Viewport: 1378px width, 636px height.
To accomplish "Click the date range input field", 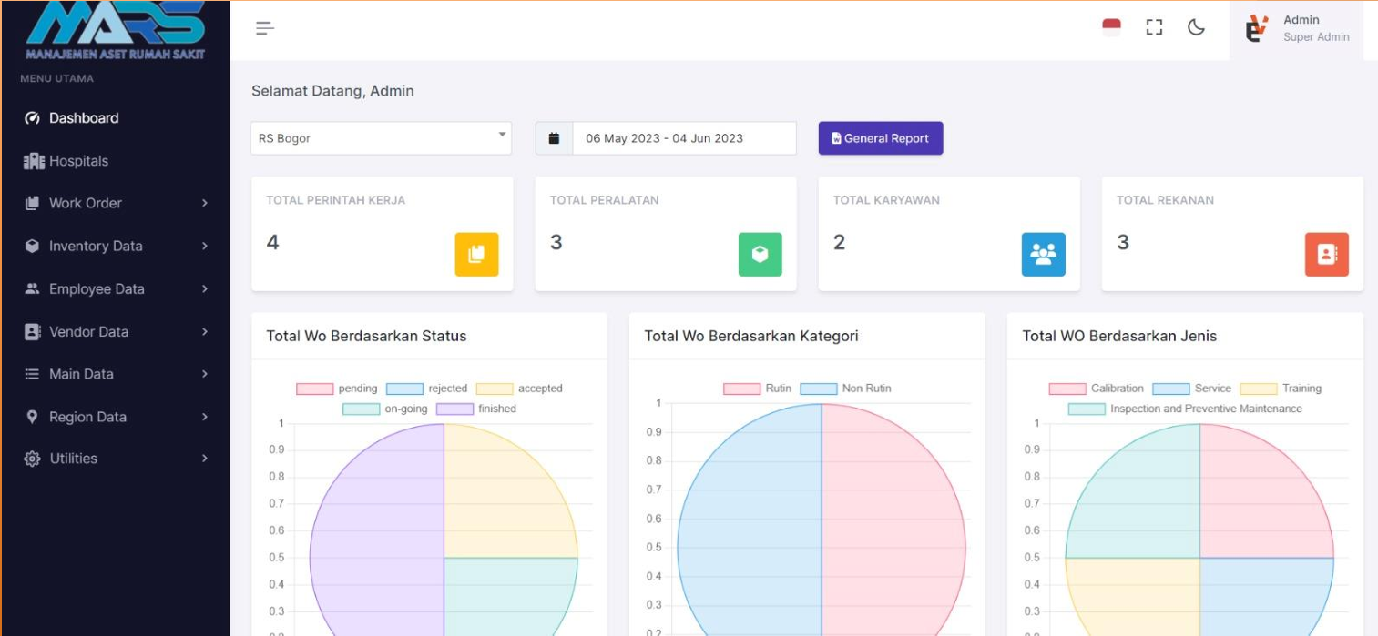I will pos(684,138).
